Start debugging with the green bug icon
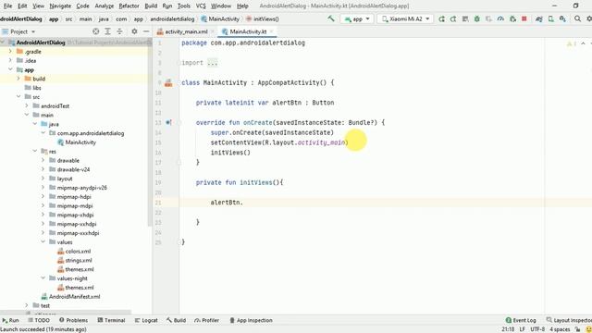592x333 pixels. point(477,18)
